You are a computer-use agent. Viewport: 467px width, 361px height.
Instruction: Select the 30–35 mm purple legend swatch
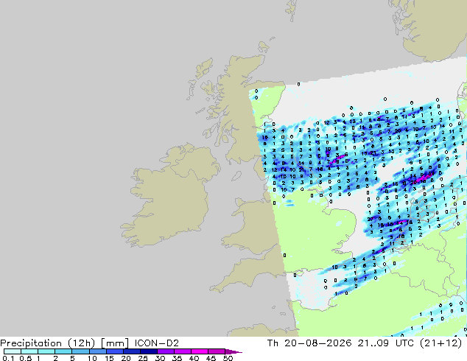point(166,351)
